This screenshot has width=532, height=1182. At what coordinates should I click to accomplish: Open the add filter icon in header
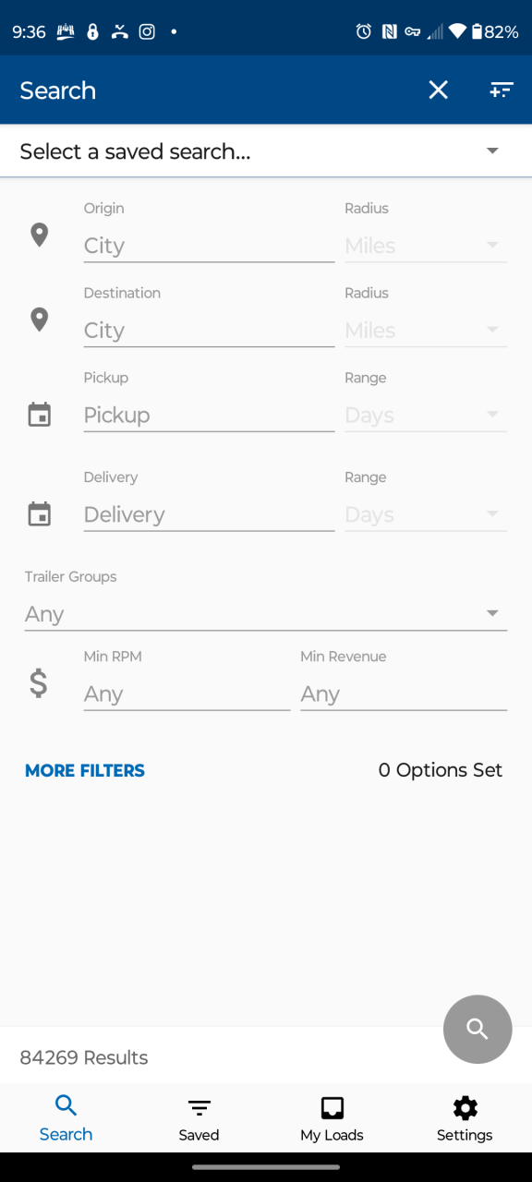pyautogui.click(x=502, y=90)
